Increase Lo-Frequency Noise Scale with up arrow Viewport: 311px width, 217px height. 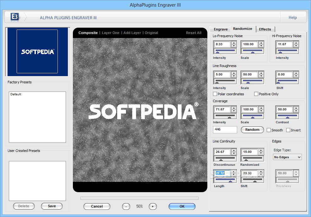(x=261, y=43)
